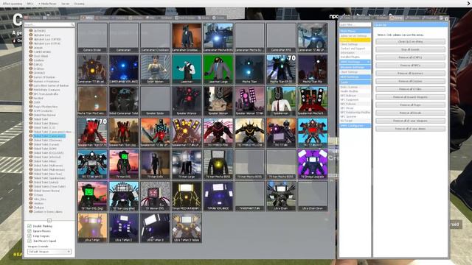
Task: Select the Cameraman Mecha BOSS spawn icon
Action: tap(218, 38)
